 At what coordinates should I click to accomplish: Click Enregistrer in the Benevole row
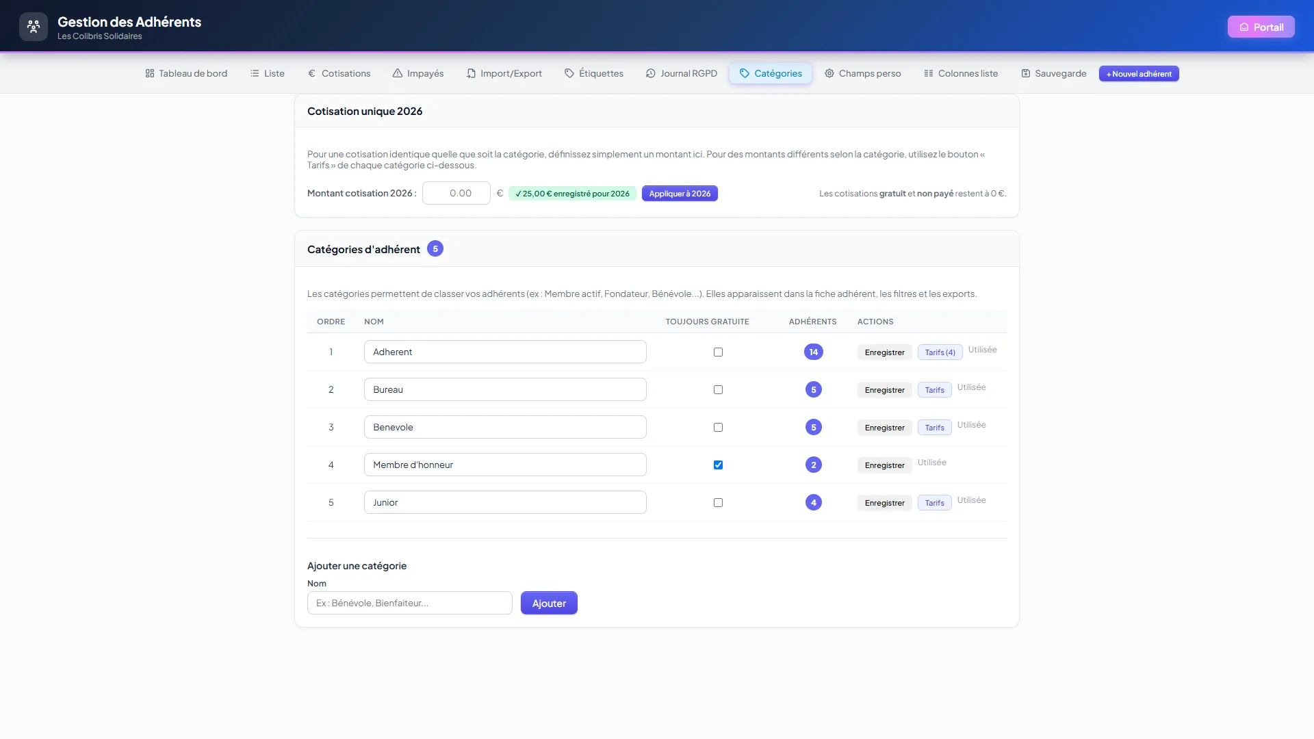pos(884,428)
